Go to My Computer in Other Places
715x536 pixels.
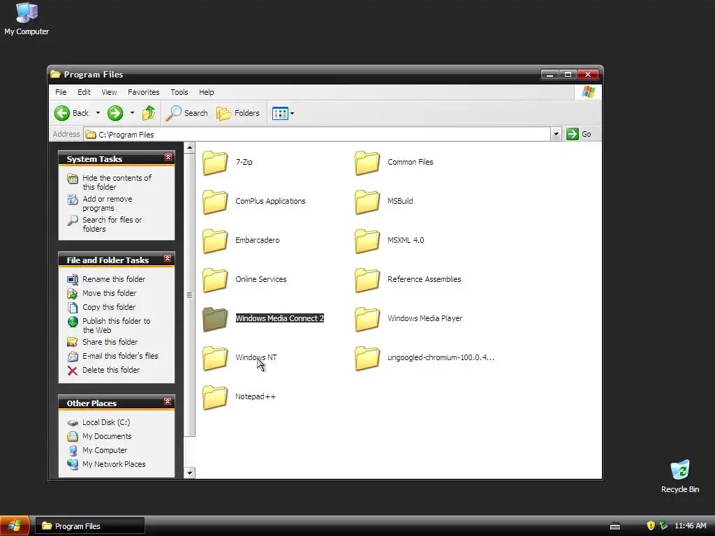click(97, 450)
